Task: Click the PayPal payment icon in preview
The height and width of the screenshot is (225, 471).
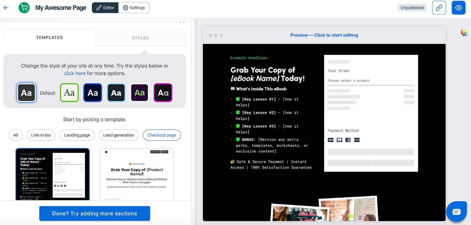Action: click(357, 140)
